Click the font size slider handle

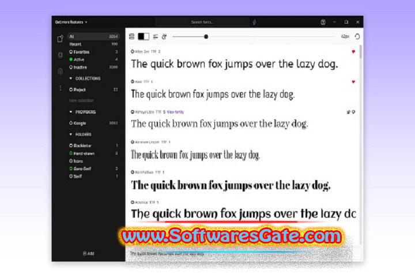(x=206, y=36)
